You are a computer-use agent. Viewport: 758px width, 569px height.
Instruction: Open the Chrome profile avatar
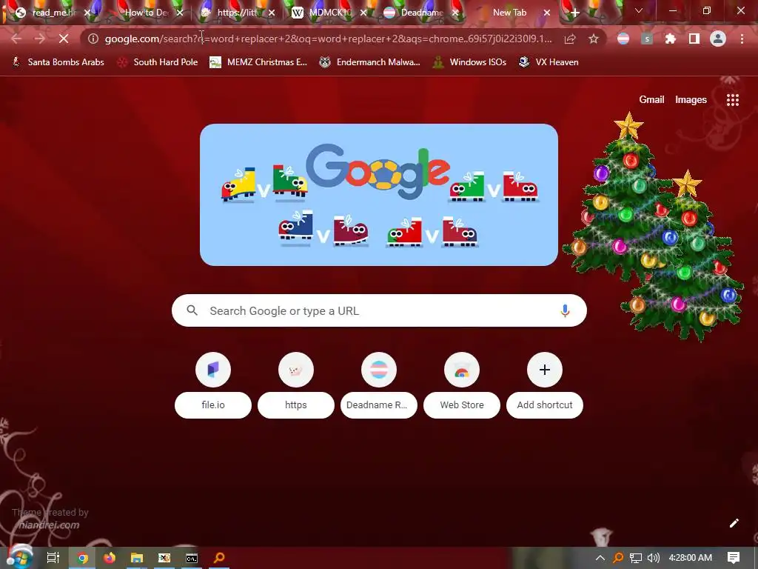(x=718, y=39)
